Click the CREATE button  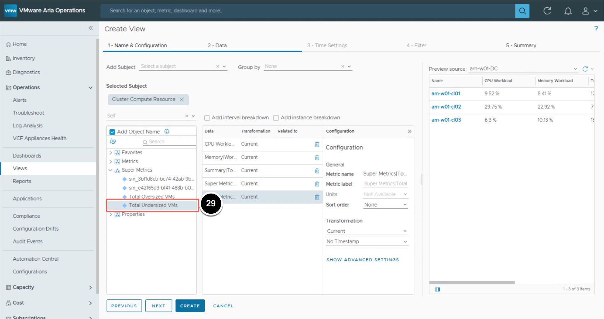(190, 306)
